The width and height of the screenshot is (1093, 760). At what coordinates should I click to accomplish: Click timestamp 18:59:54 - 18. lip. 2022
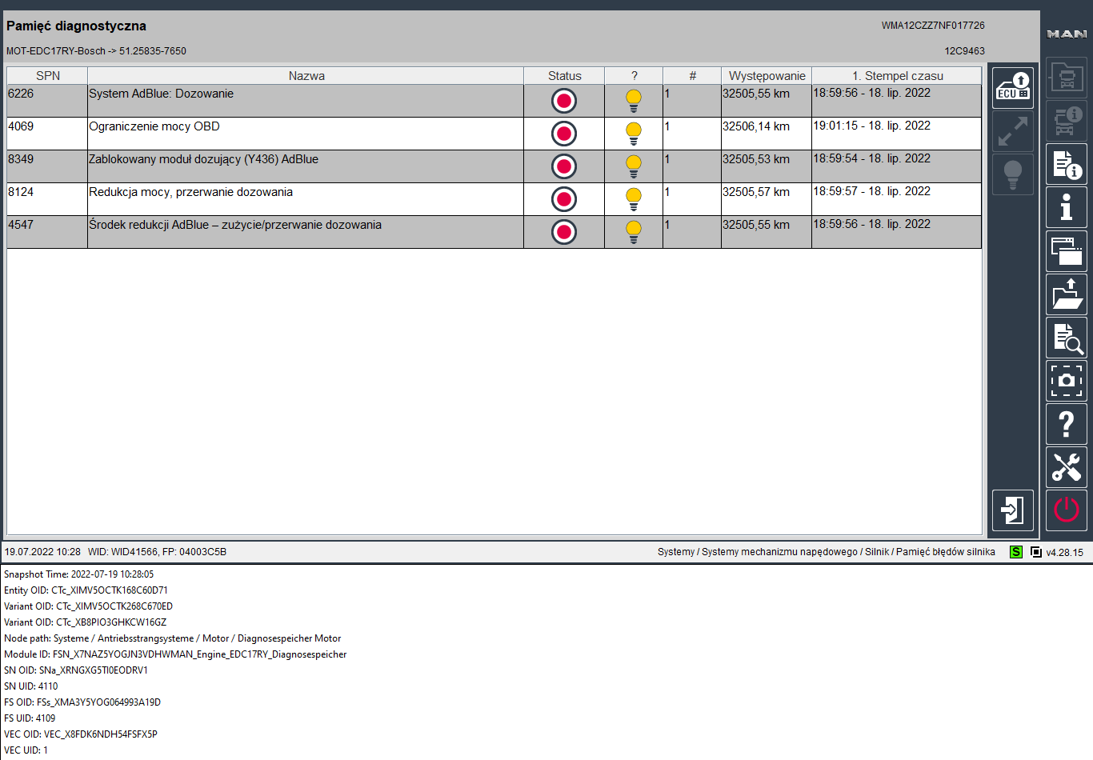[x=872, y=158]
